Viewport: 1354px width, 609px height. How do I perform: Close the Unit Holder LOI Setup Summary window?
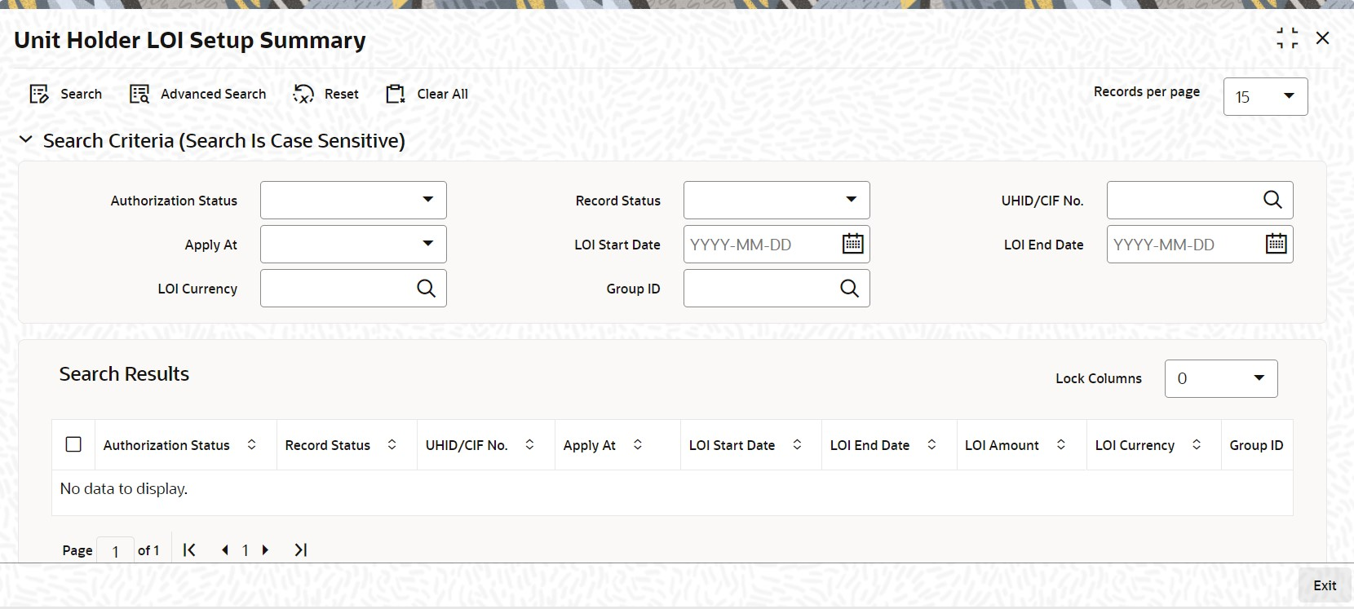(1323, 38)
